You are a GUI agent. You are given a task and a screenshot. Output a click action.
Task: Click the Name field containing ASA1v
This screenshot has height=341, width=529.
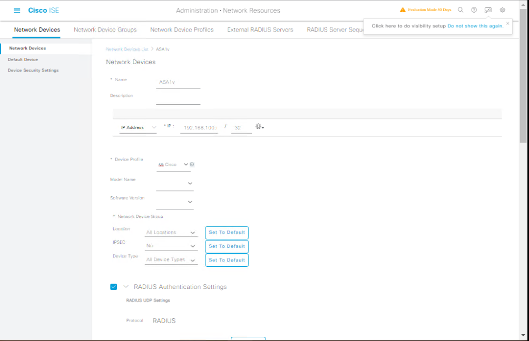178,82
